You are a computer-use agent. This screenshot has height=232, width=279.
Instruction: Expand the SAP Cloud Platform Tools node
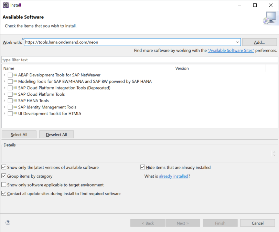pos(4,94)
